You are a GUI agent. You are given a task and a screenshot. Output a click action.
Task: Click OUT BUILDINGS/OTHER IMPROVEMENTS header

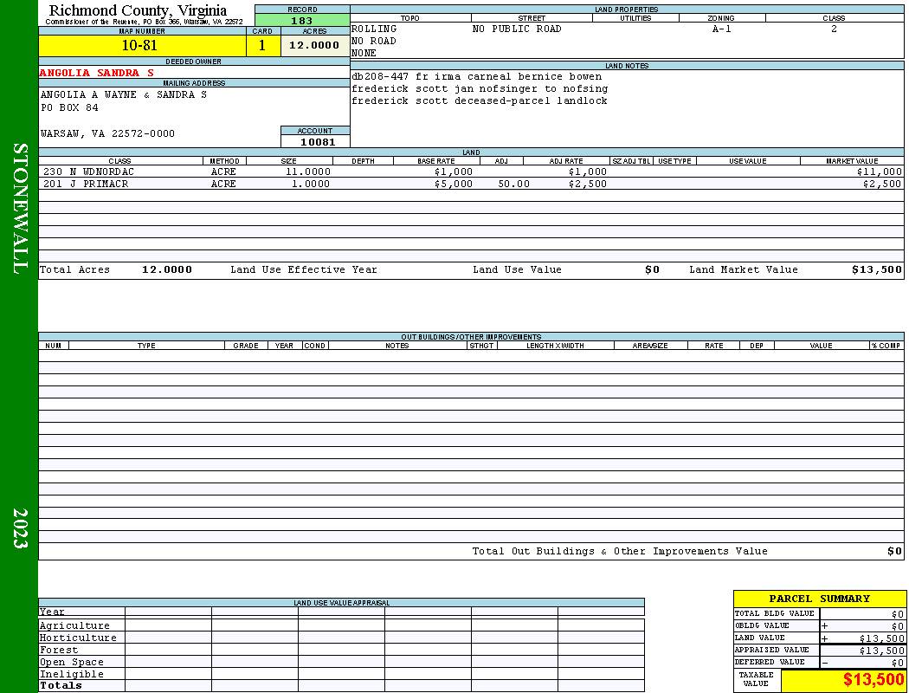pos(471,337)
